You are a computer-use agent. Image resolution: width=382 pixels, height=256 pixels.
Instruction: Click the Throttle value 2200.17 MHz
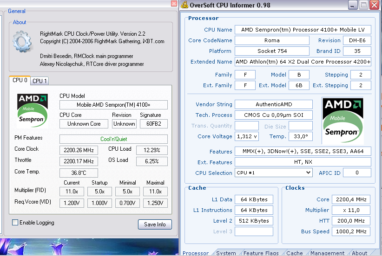click(79, 161)
